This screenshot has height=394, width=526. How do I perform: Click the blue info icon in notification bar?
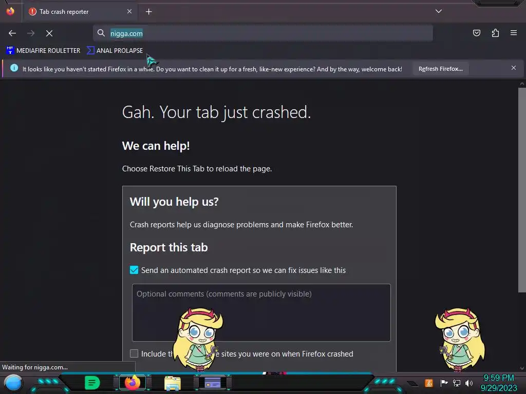click(14, 68)
